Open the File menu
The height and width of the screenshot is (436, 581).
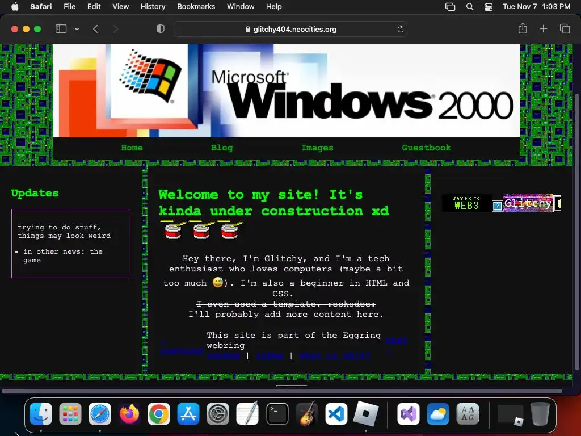[x=69, y=6]
